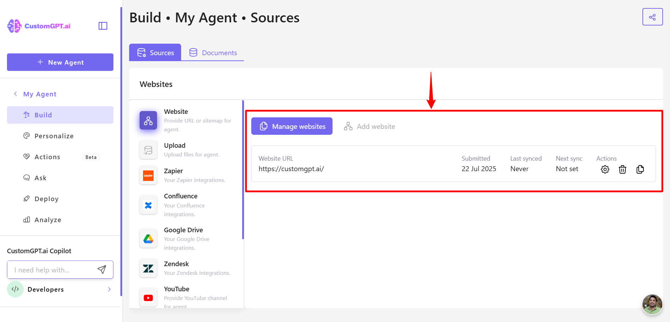Expand the Developers section chevron
670x322 pixels.
click(x=109, y=289)
